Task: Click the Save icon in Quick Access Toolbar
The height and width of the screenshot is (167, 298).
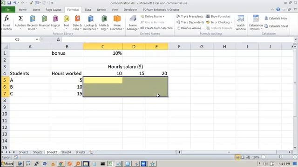Action: click(9, 3)
